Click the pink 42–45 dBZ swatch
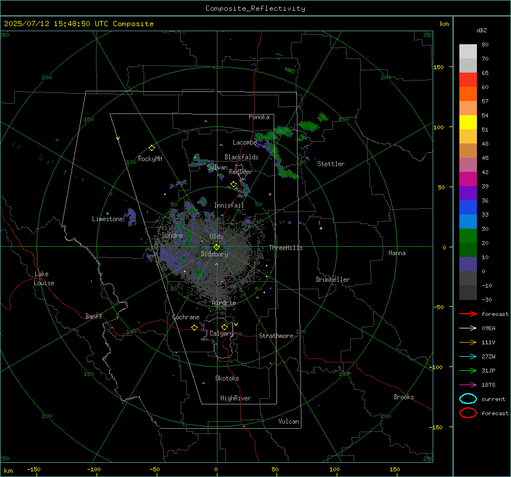This screenshot has width=511, height=477. click(x=468, y=164)
